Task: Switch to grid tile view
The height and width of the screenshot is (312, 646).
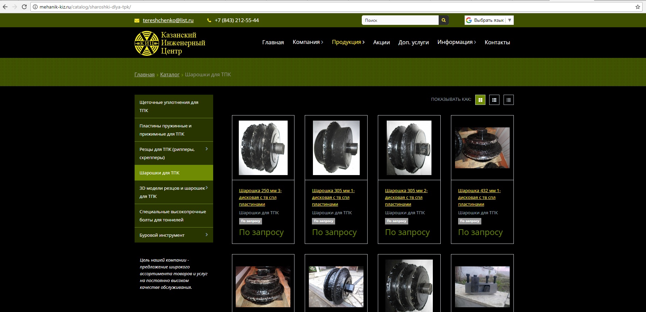Action: (x=480, y=100)
